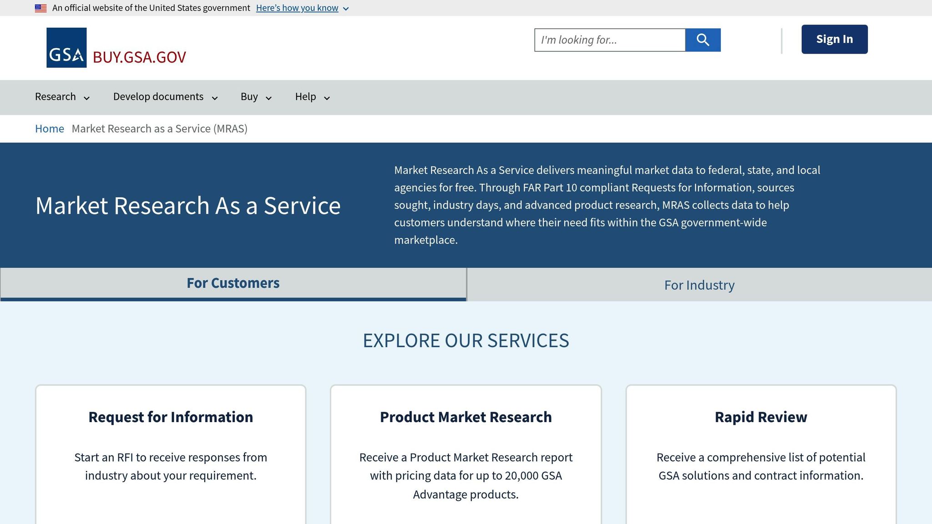This screenshot has height=524, width=932.
Task: Focus the "I'm looking for..." search field
Action: point(610,40)
